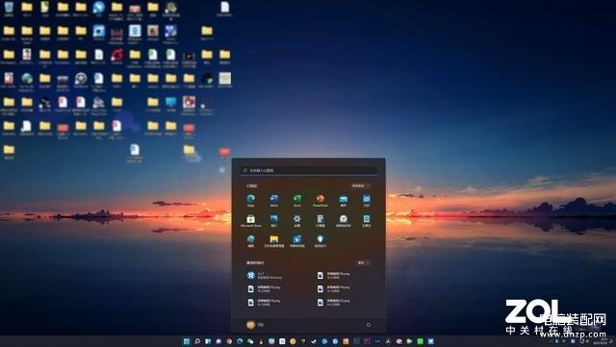The image size is (616, 347).
Task: Open the Chat icon on taskbar
Action: (218, 341)
